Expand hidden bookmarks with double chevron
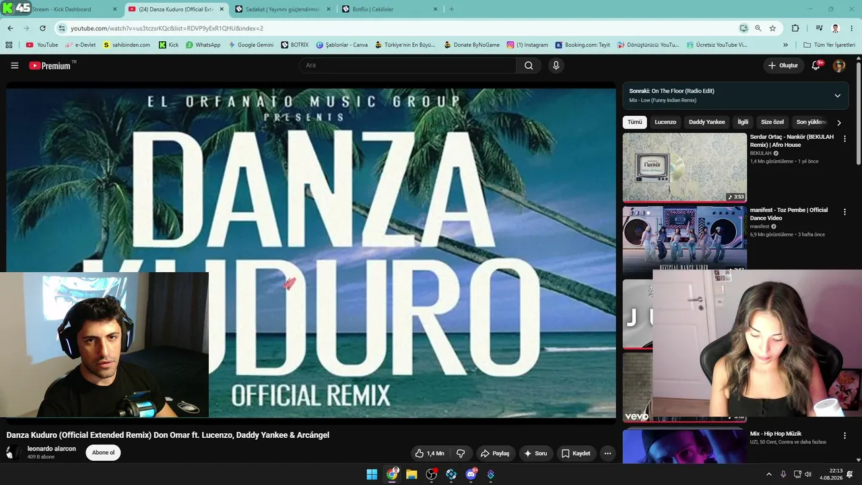Screen dimensions: 862x485 [x=785, y=45]
